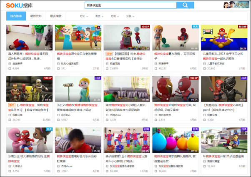Expand the 画质 filter dropdown
The width and height of the screenshot is (251, 177).
[x=99, y=16]
